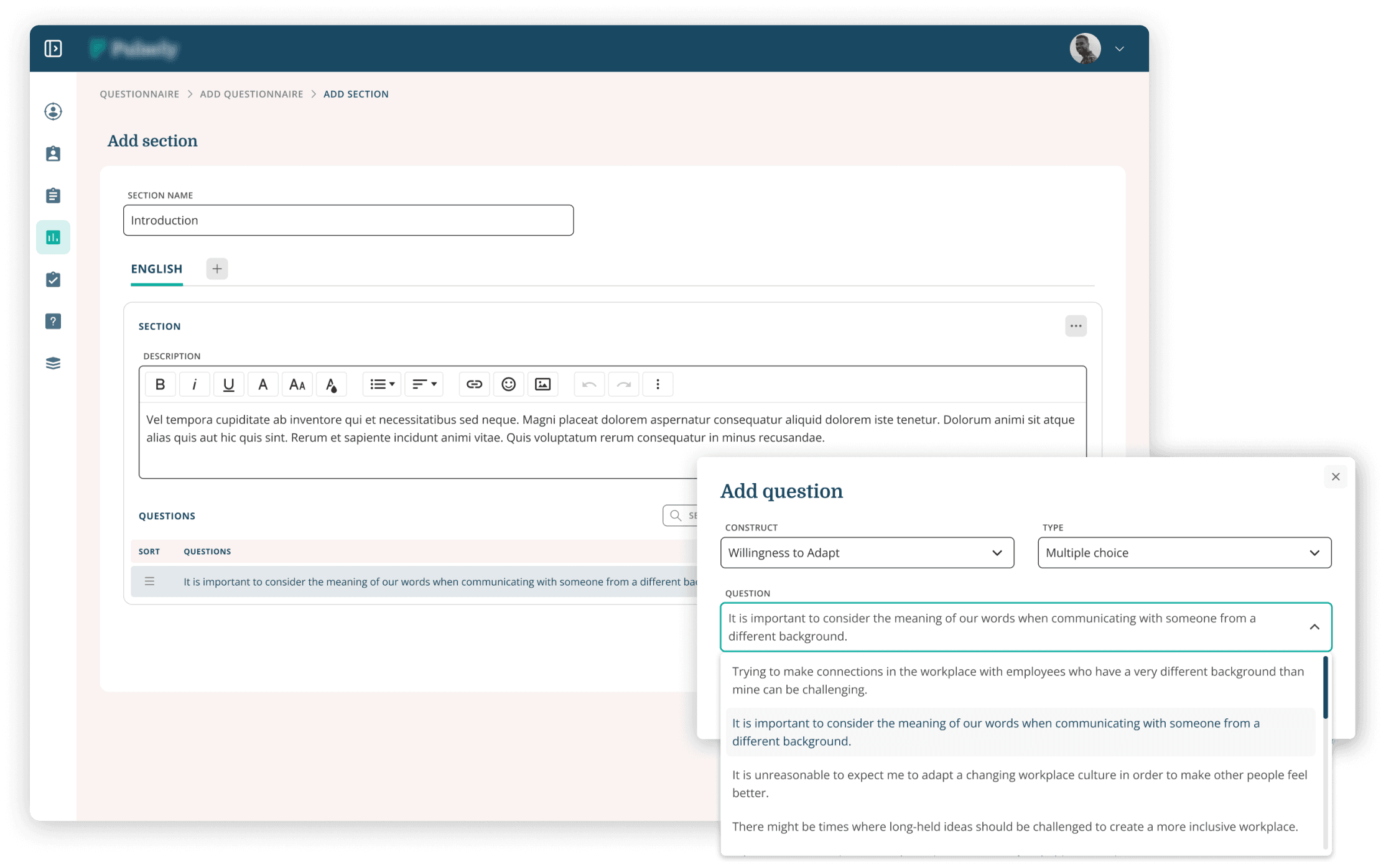Open the Construct dropdown Willingness to Adapt
The width and height of the screenshot is (1386, 865).
(867, 553)
